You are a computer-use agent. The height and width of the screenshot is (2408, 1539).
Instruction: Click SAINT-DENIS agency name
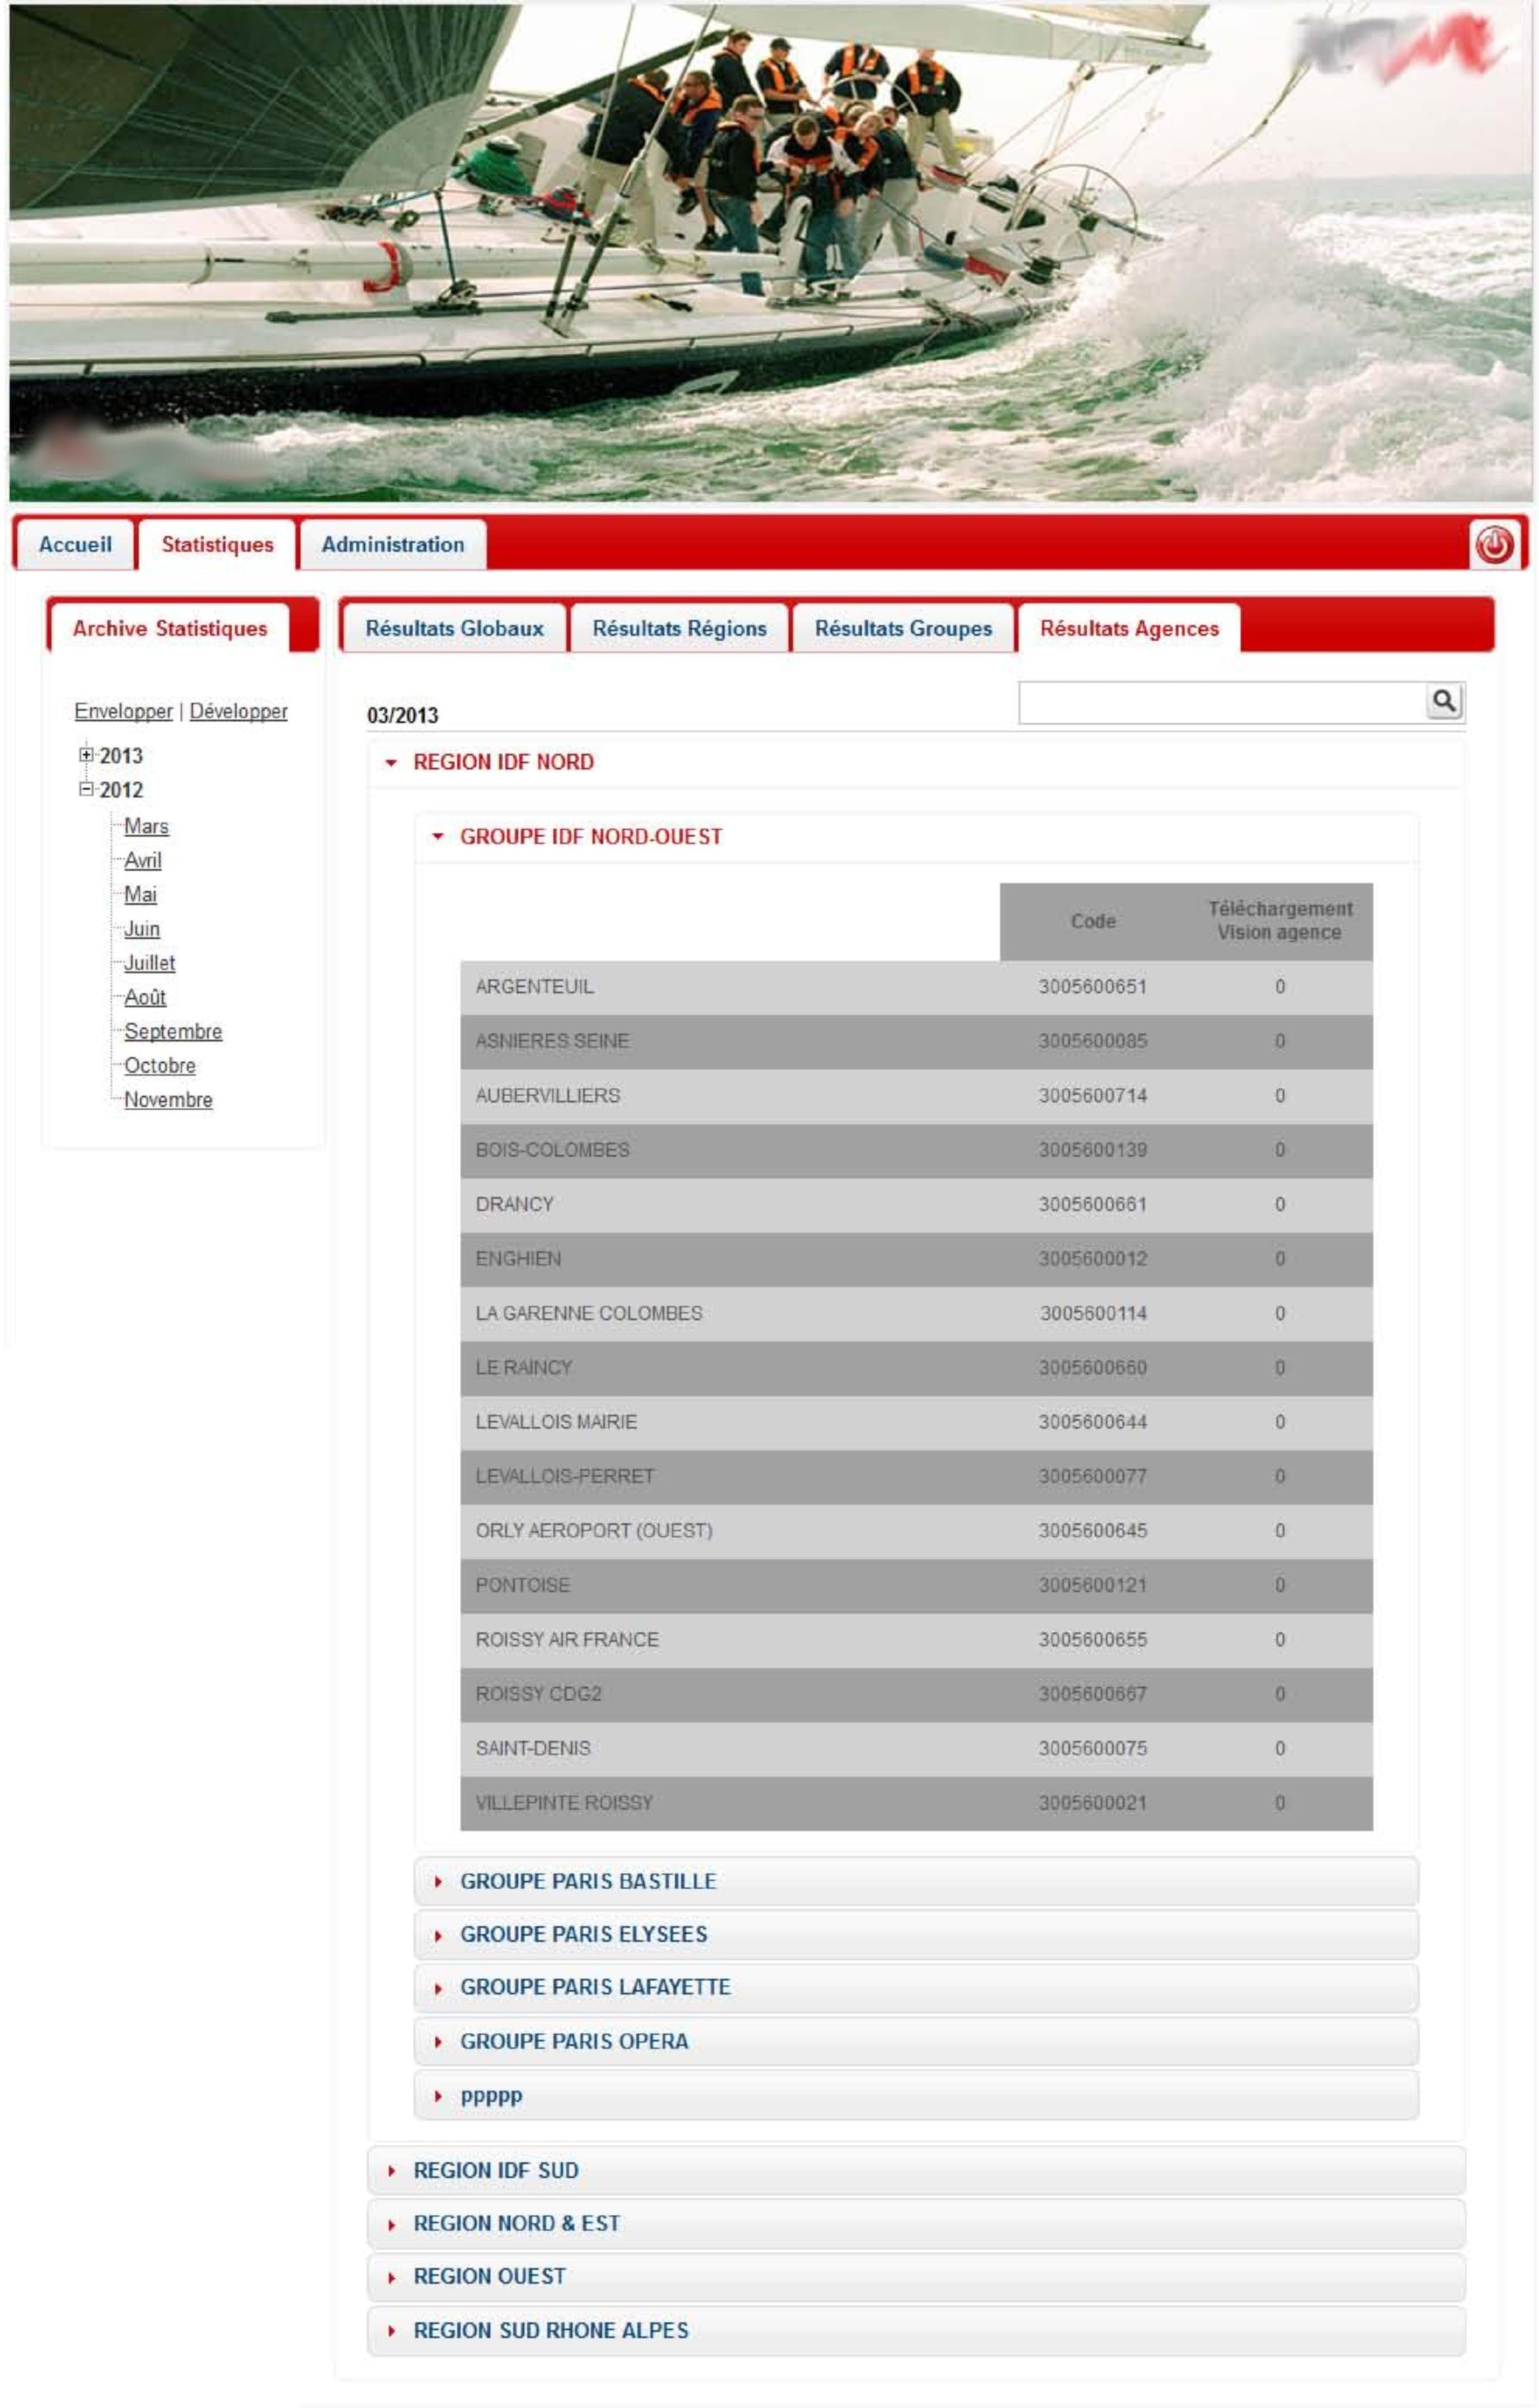pyautogui.click(x=533, y=1749)
